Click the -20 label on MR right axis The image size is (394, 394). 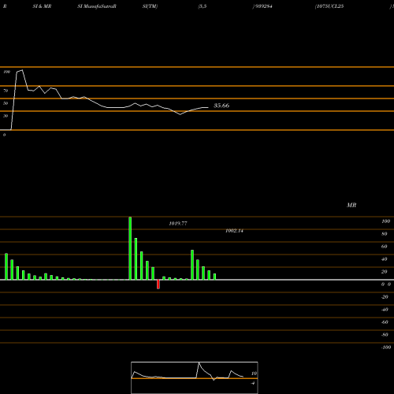click(385, 297)
